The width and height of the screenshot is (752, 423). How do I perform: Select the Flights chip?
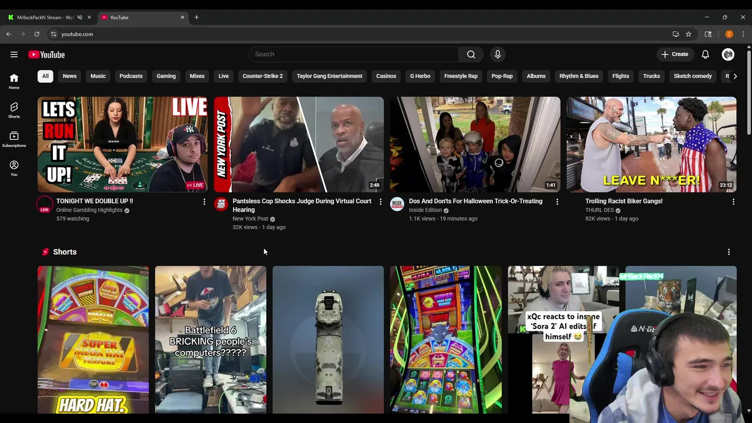click(620, 76)
